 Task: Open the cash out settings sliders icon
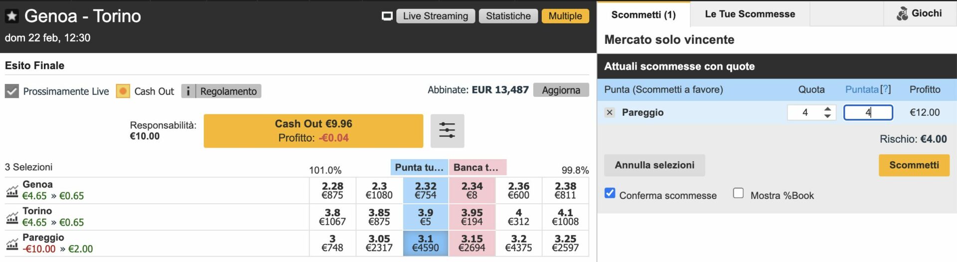click(447, 131)
